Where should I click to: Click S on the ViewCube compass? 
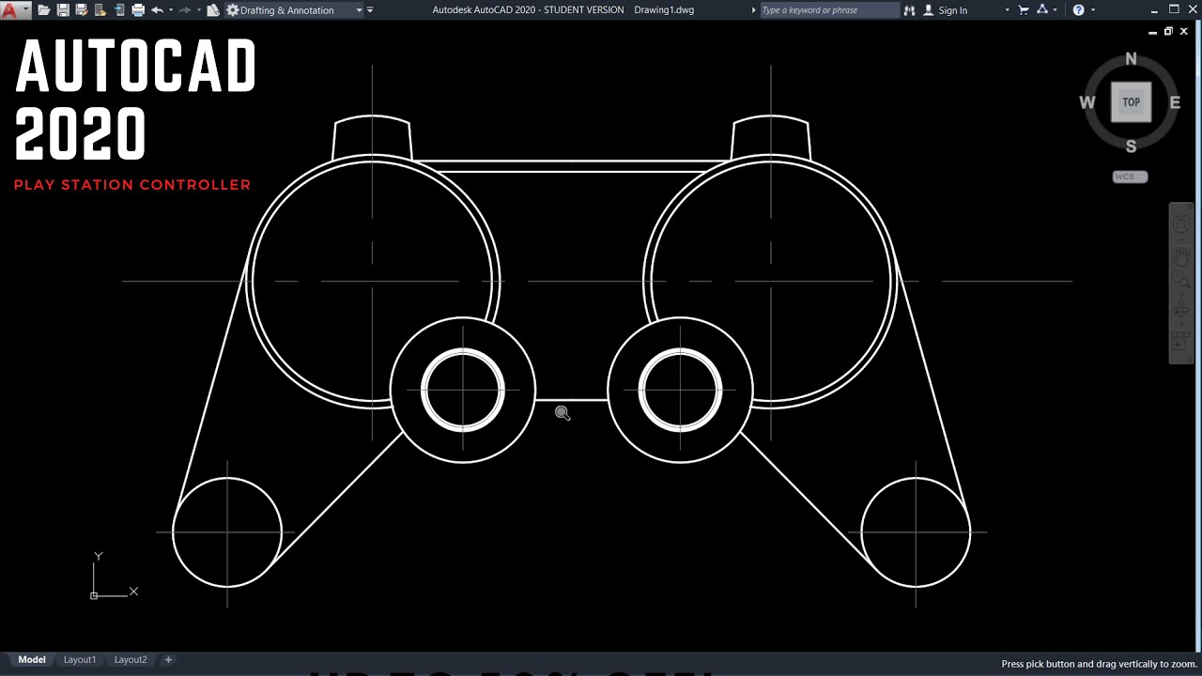1131,146
